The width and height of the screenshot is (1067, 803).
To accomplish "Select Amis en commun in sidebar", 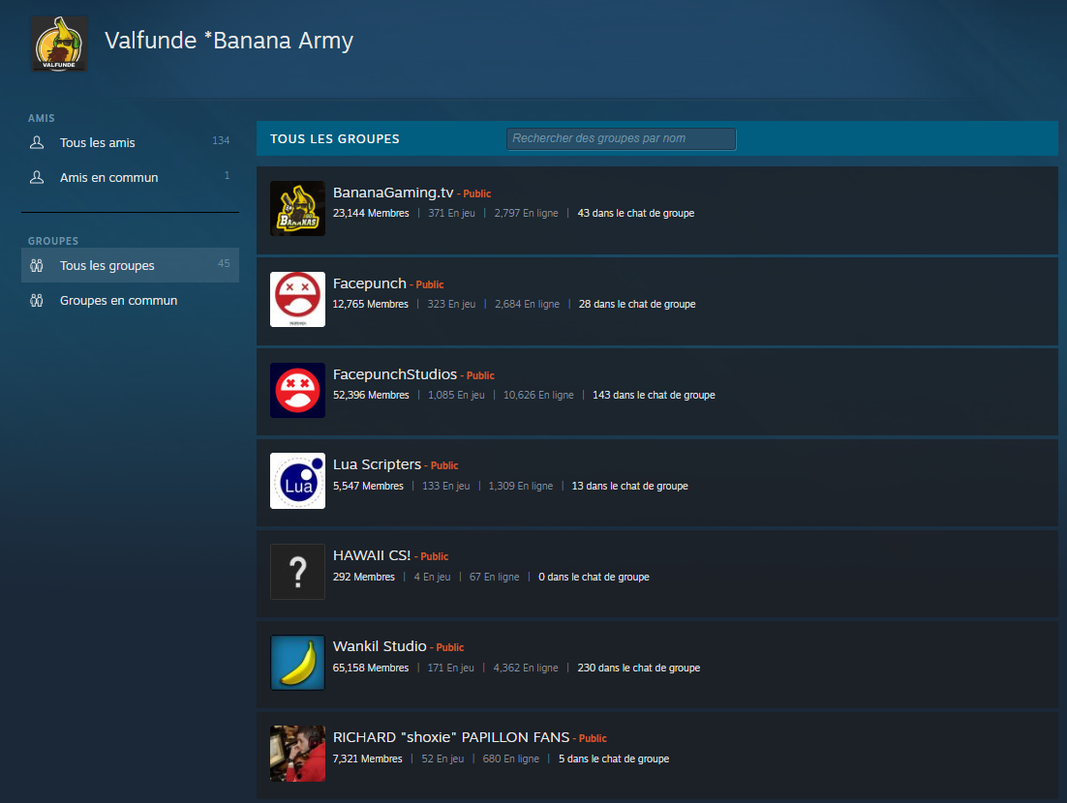I will [x=130, y=177].
